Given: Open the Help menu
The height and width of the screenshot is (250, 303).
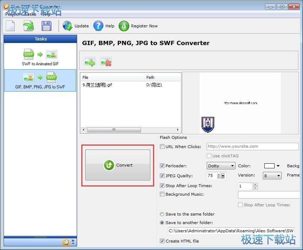Looking at the screenshot, I should coord(45,14).
